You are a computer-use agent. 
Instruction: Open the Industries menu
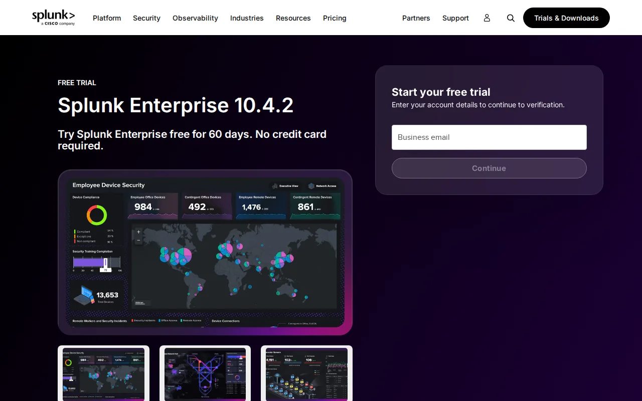click(x=247, y=18)
